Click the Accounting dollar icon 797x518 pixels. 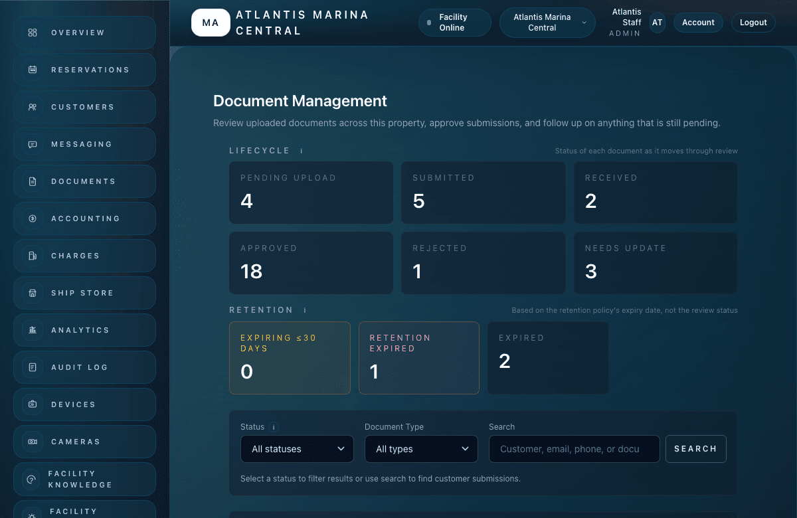tap(33, 218)
